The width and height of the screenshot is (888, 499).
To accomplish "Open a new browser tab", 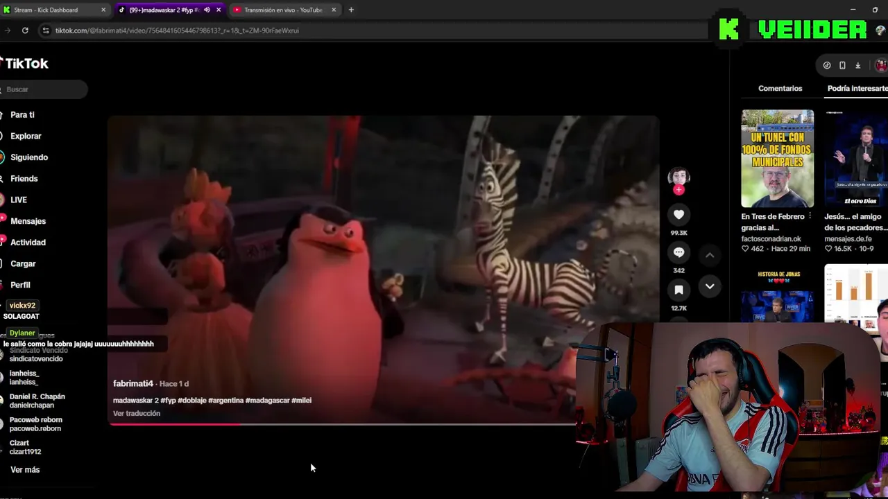I will coord(351,10).
